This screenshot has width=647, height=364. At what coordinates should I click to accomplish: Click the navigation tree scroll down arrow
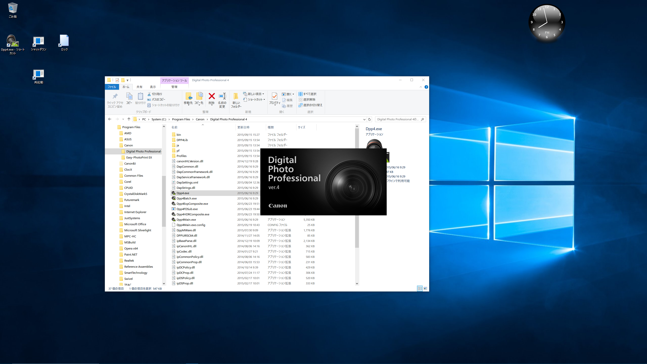pos(164,284)
